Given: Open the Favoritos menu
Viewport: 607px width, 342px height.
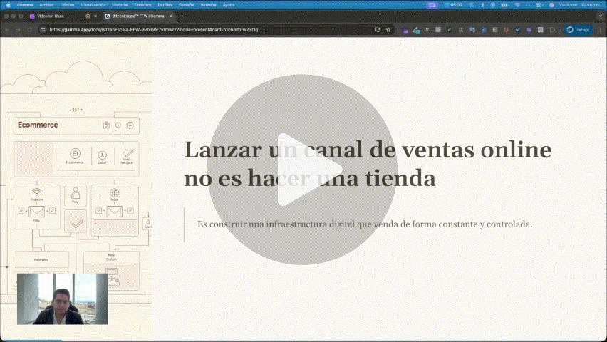Looking at the screenshot, I should [142, 4].
